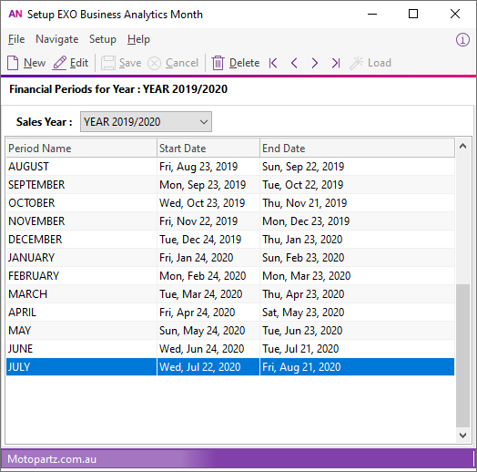Go to the first record arrow
Screen dimensions: 477x472
[273, 63]
